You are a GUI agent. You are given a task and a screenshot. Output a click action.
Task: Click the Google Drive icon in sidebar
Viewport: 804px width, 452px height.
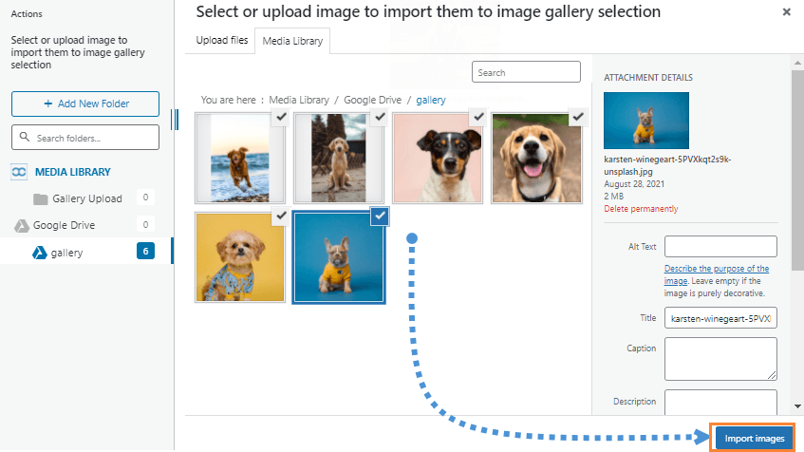click(20, 225)
